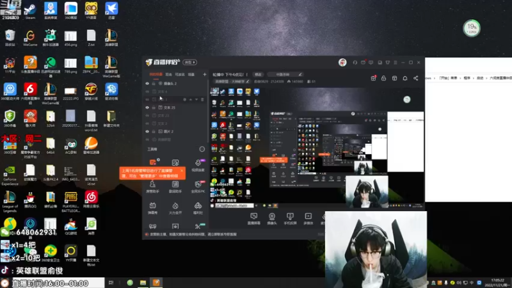Open the Recycle Bin on desktop
Viewport: 512px width, 288px height.
[10, 37]
